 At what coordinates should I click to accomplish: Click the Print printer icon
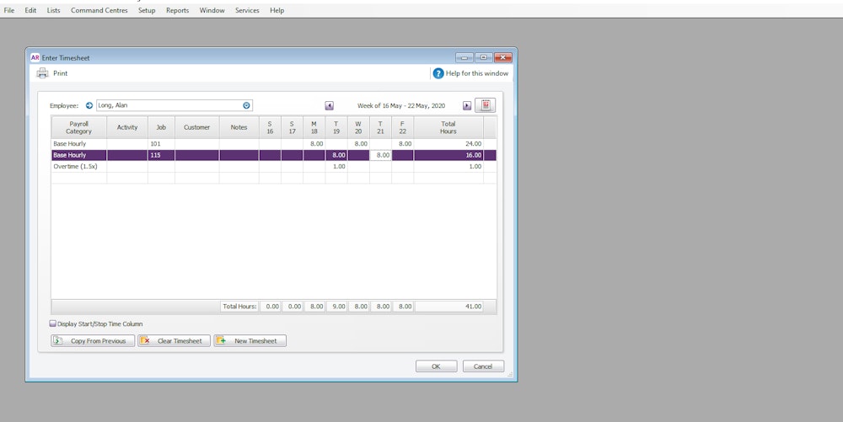pyautogui.click(x=42, y=73)
